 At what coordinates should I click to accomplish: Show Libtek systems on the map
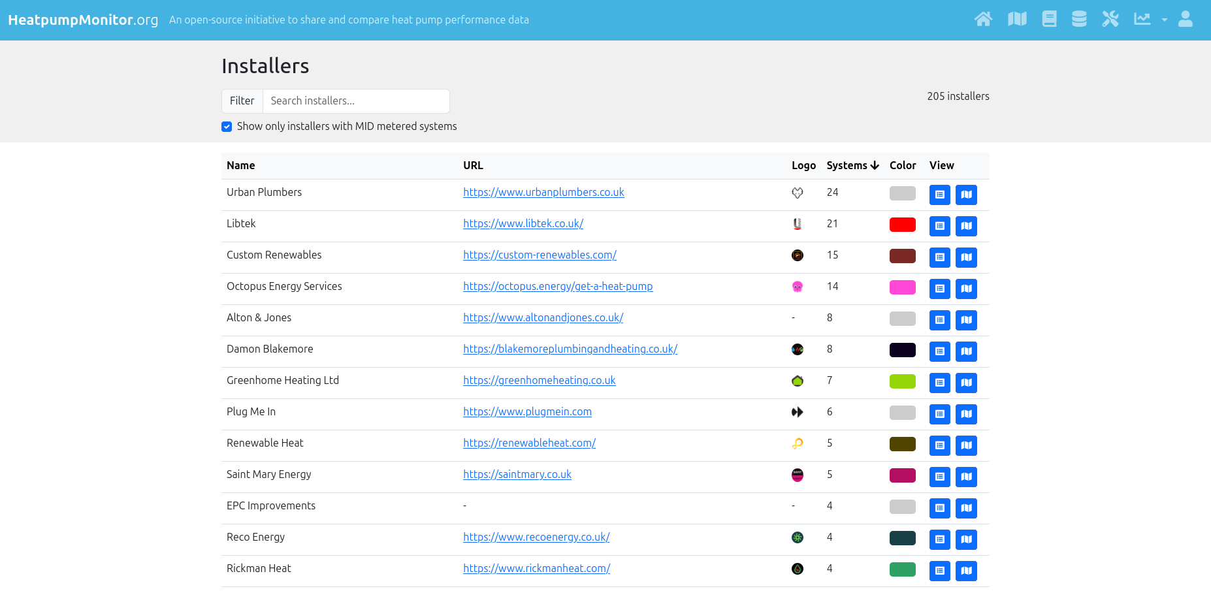click(966, 226)
